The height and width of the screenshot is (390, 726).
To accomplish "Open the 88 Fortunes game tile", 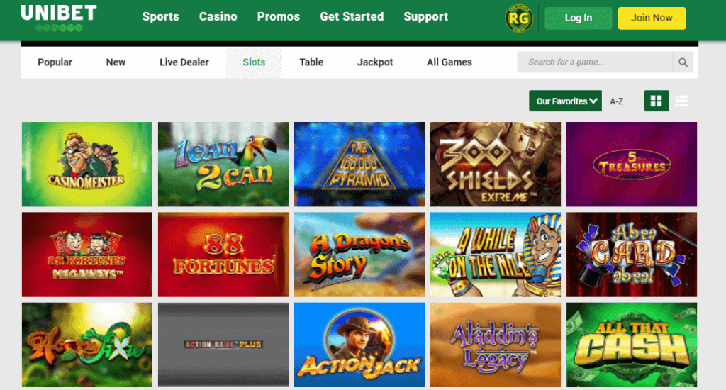I will 223,255.
